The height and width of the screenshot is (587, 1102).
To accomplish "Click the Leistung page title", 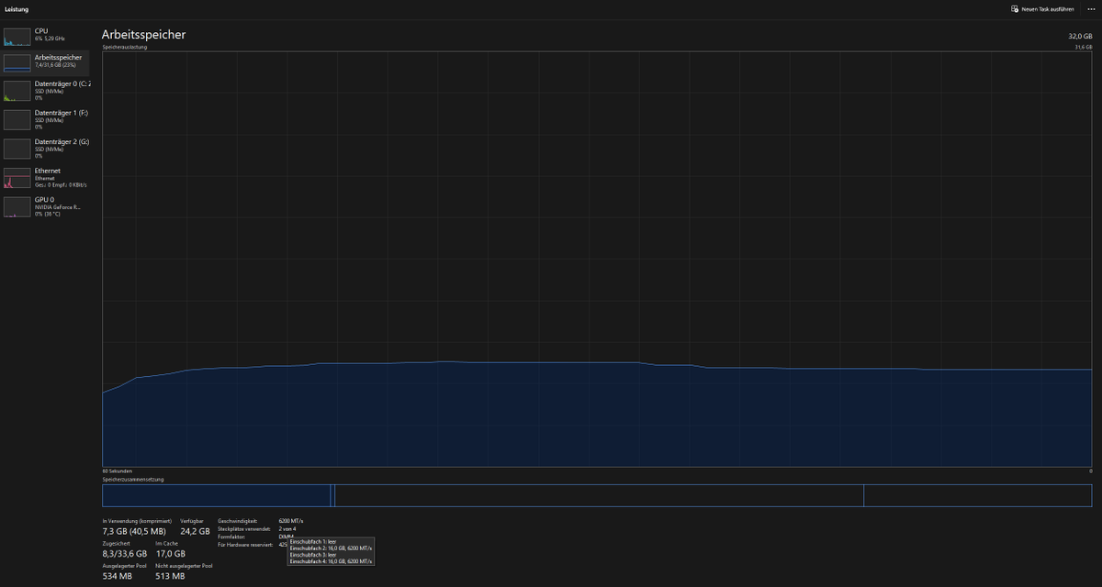I will point(17,8).
